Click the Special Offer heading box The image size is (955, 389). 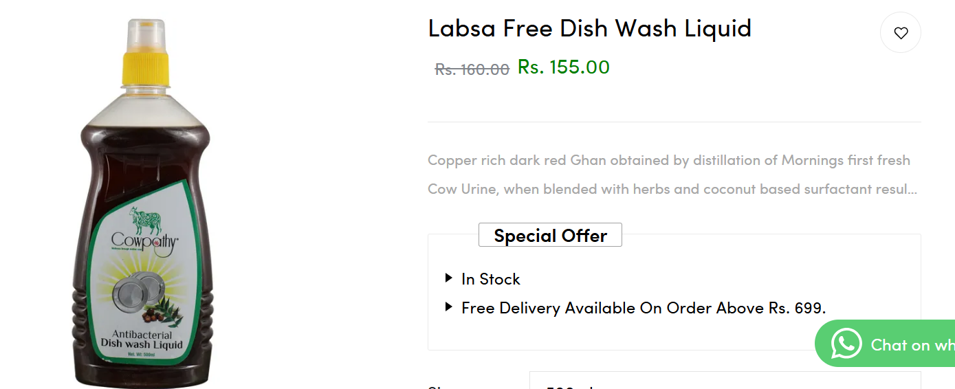coord(550,235)
